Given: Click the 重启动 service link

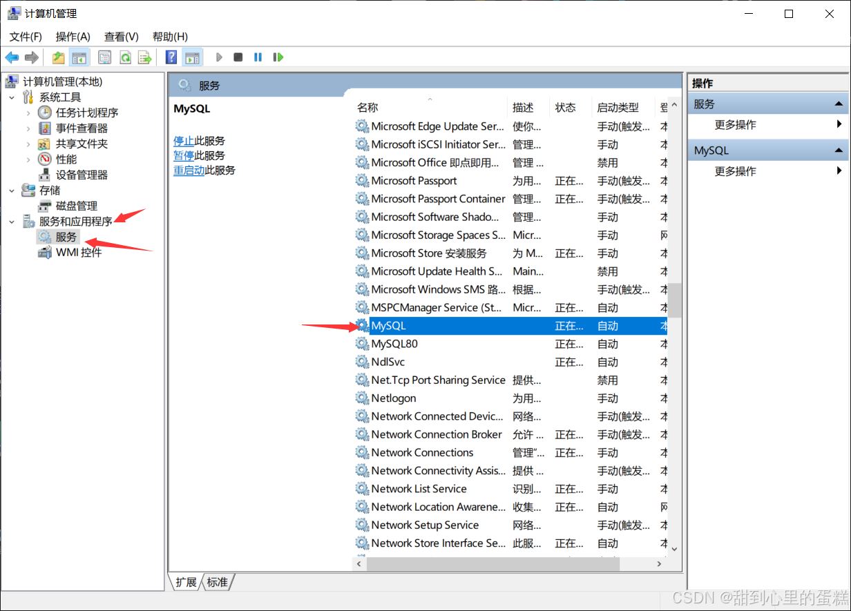Looking at the screenshot, I should 189,170.
